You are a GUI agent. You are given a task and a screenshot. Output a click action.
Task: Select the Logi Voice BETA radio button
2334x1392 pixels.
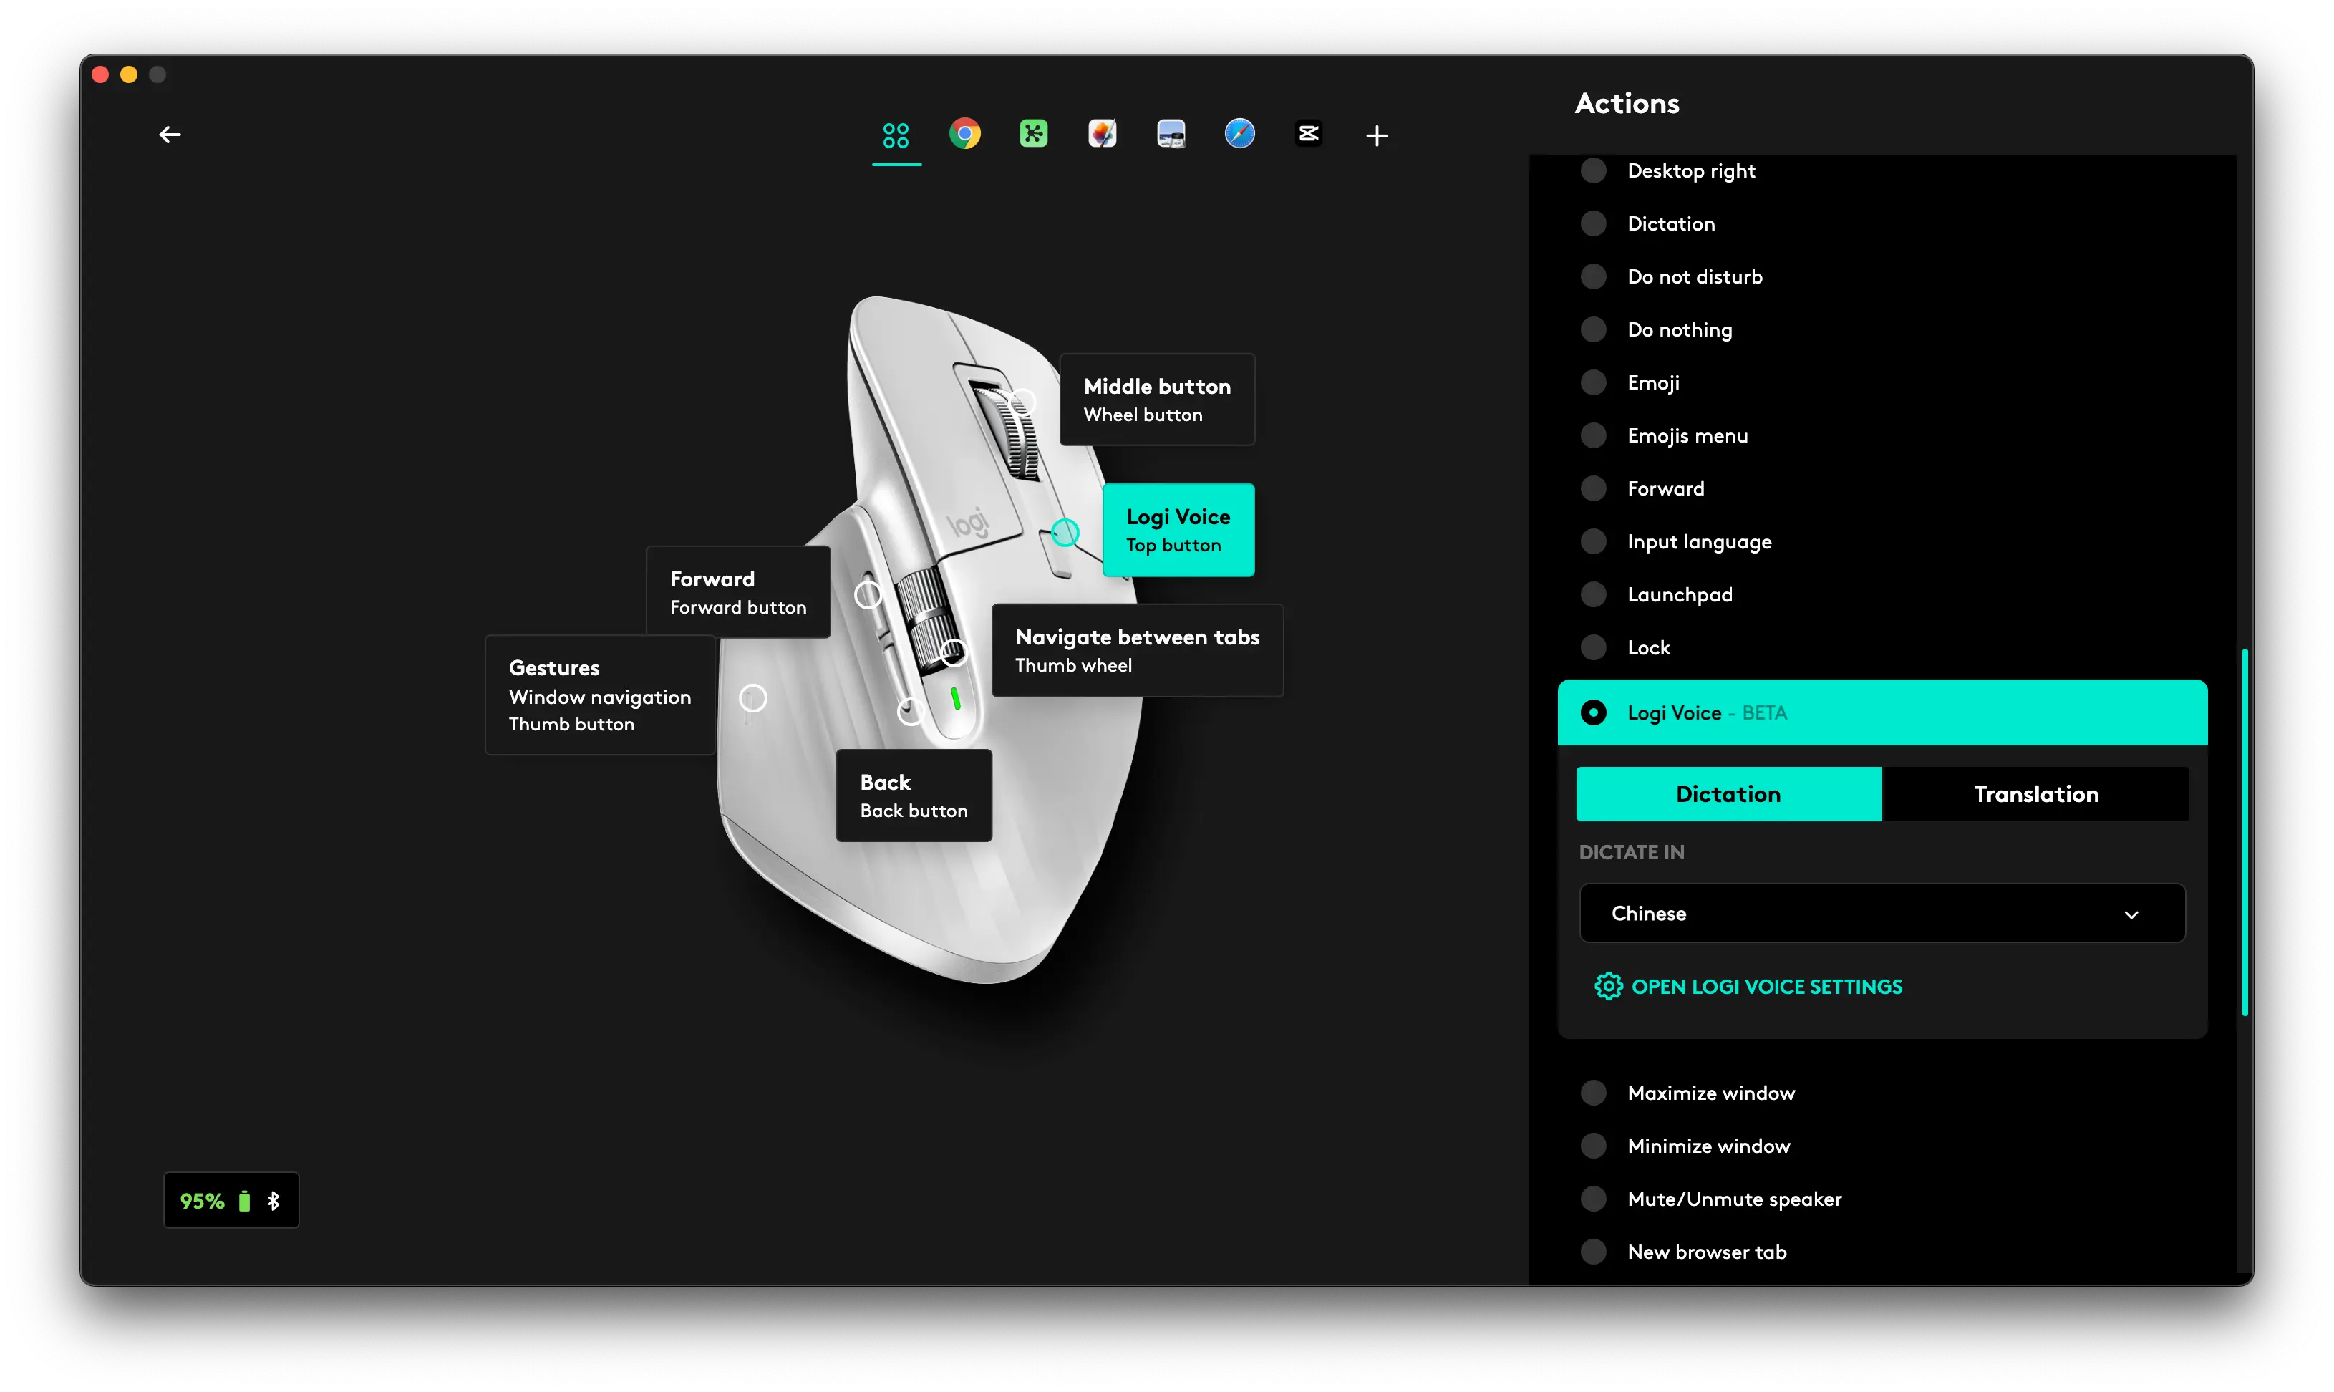(1593, 713)
